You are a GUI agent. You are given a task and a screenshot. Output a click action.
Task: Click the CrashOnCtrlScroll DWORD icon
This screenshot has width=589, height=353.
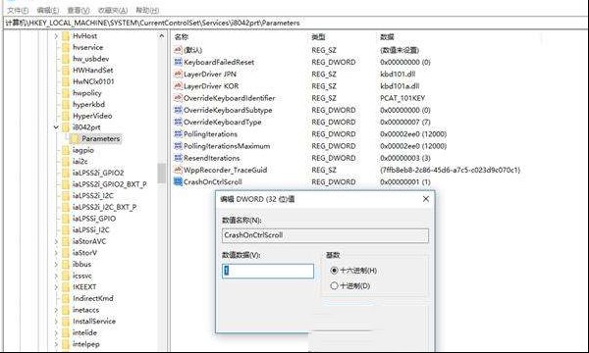tap(178, 182)
